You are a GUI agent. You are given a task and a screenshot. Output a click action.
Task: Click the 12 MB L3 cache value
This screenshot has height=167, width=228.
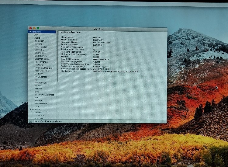click(x=96, y=54)
